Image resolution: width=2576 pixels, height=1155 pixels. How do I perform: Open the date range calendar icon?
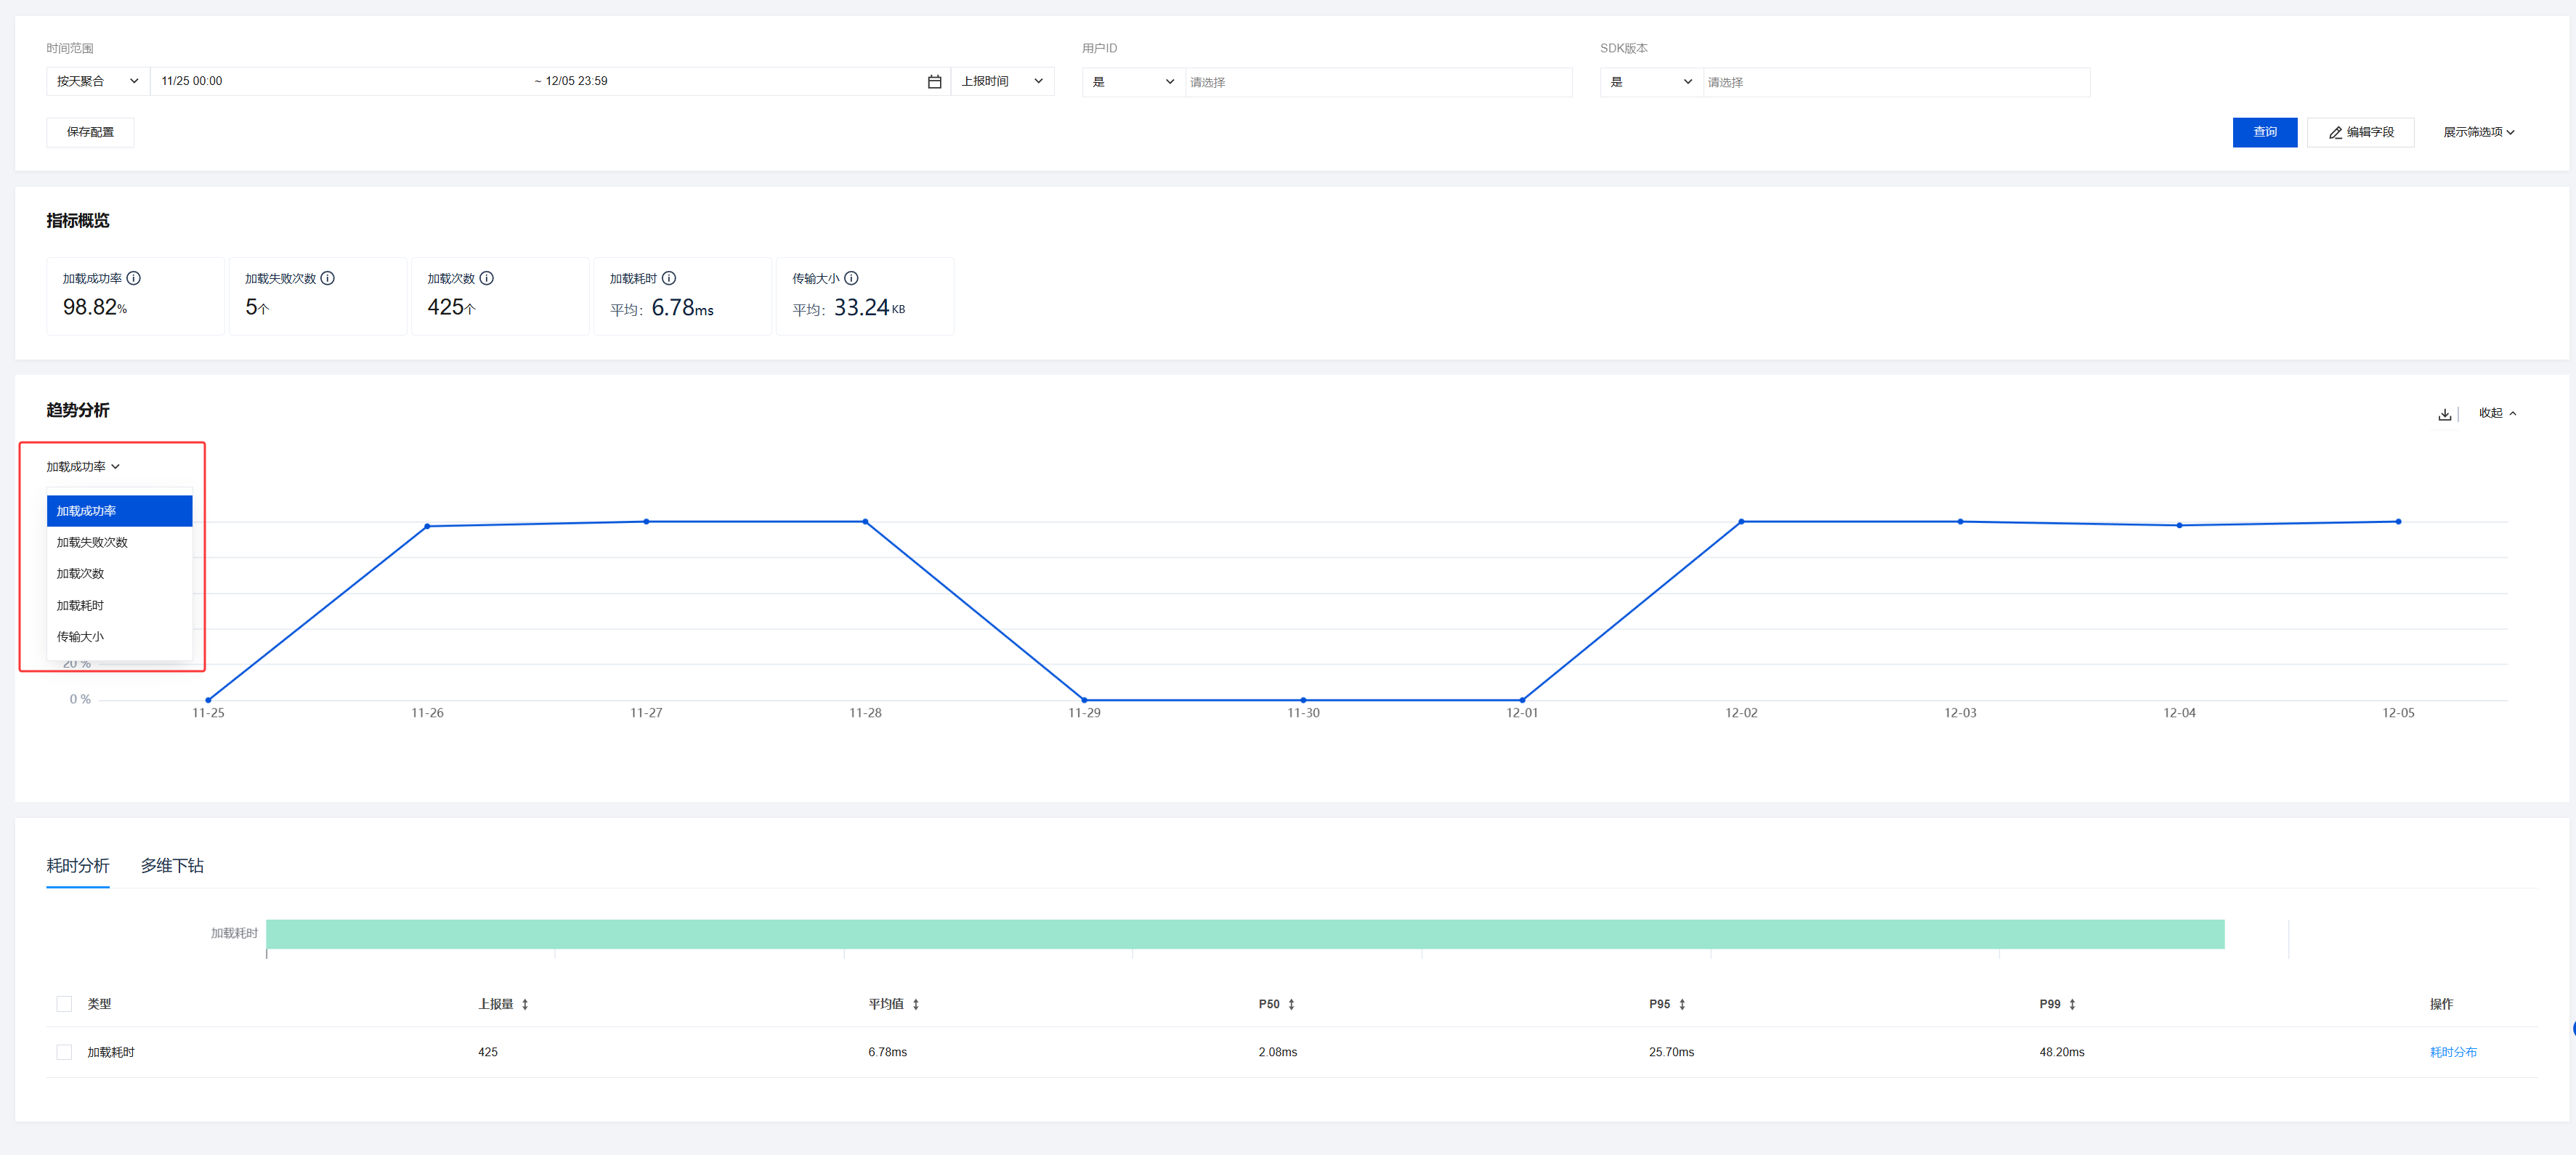(934, 82)
